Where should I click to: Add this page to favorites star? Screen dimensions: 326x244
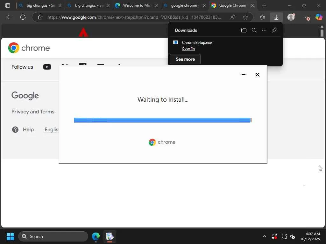click(245, 17)
